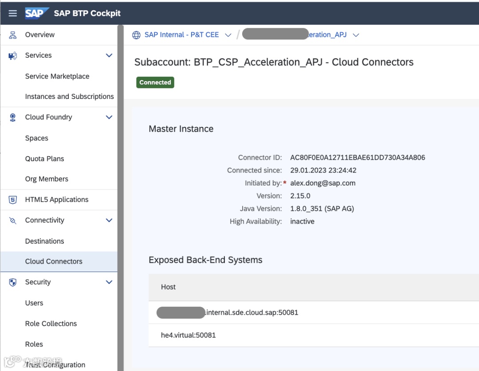479x371 pixels.
Task: Click the Security shield icon
Action: [13, 282]
